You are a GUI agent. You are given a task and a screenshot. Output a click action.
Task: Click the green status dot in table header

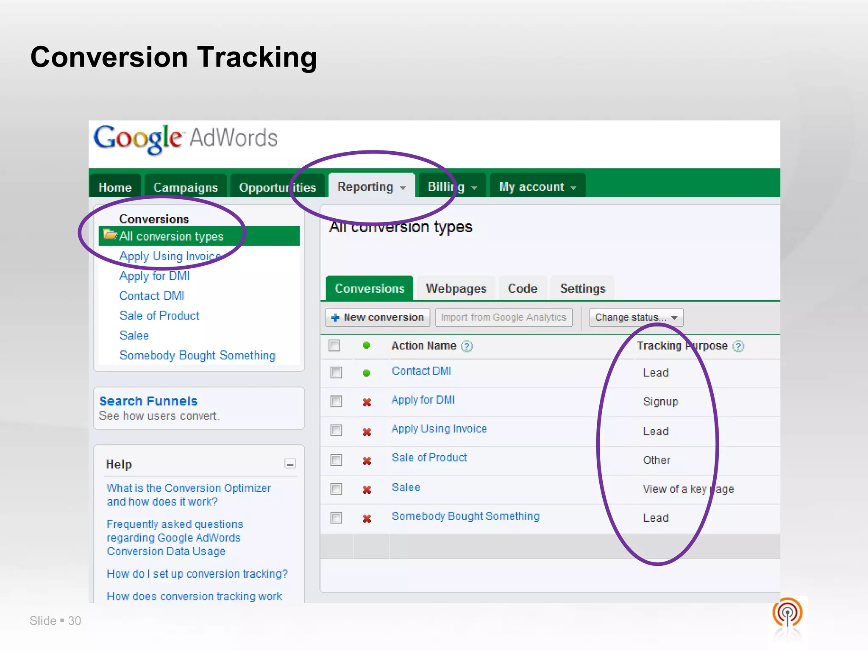367,345
